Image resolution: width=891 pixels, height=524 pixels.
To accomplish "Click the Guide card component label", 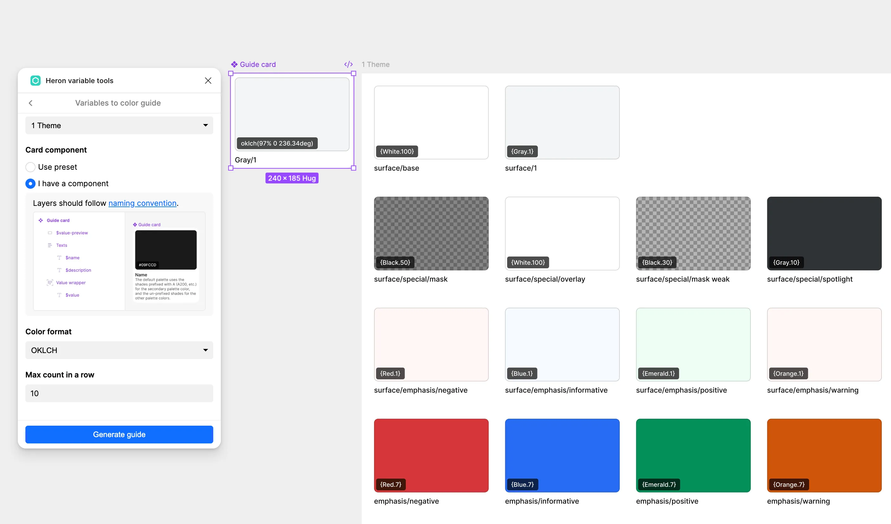I will click(x=257, y=64).
